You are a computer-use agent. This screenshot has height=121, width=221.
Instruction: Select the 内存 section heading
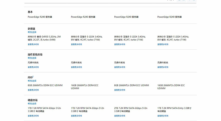[30, 77]
